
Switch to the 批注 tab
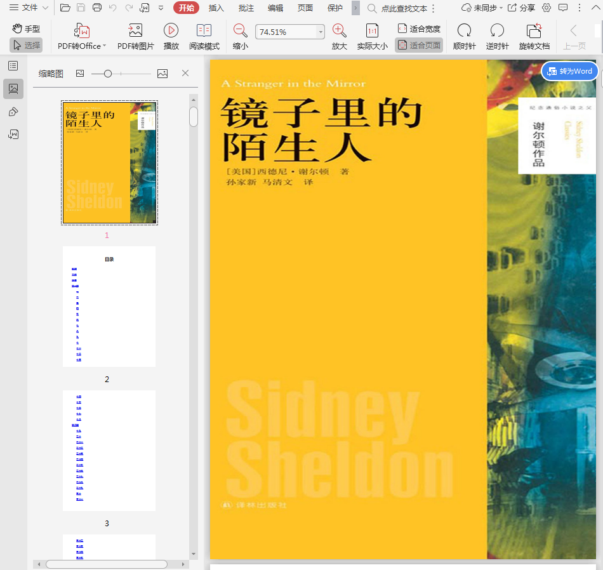pos(246,8)
